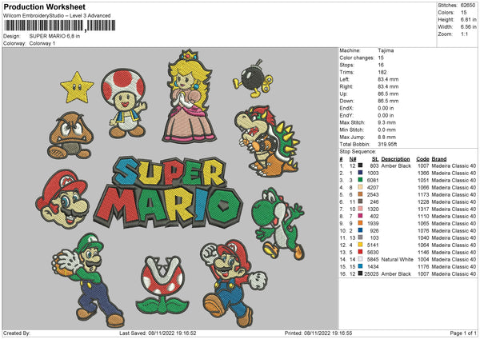Image resolution: width=480 pixels, height=339 pixels.
Task: Select the Stitches value 62650
Action: click(468, 6)
